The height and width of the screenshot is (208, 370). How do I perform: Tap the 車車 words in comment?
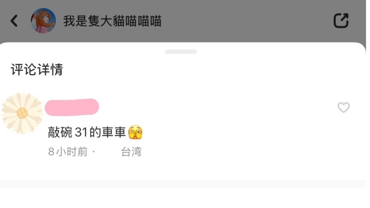click(114, 132)
